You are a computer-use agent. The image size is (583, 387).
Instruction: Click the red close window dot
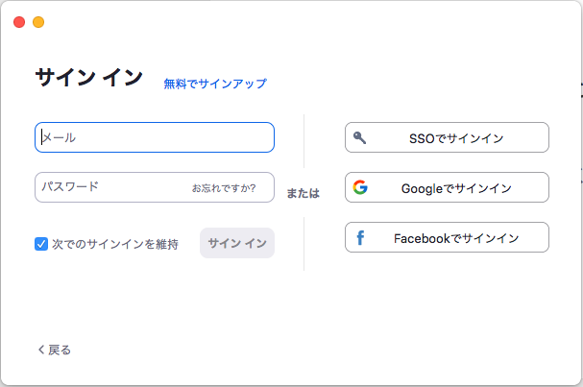[19, 22]
